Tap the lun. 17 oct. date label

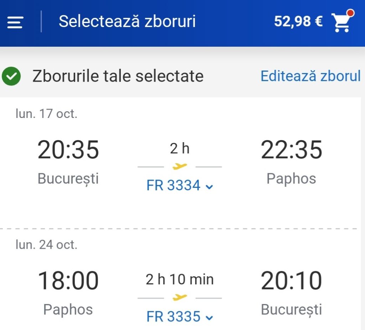point(46,114)
